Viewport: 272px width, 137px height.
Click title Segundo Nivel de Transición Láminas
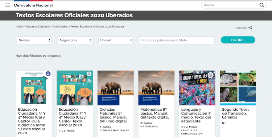click(235, 113)
